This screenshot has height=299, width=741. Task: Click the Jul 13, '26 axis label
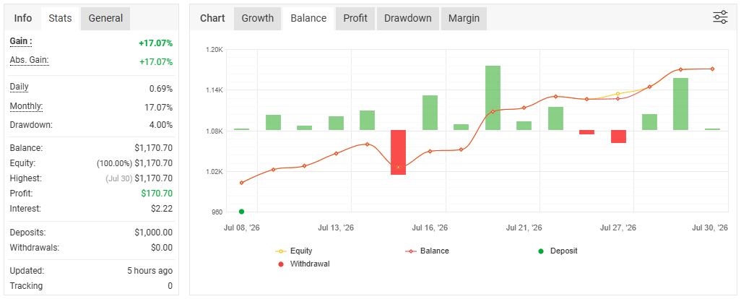tap(336, 228)
